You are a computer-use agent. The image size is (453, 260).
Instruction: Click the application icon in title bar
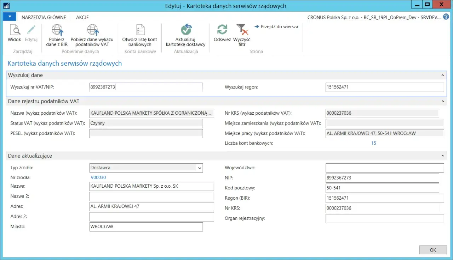(6, 6)
